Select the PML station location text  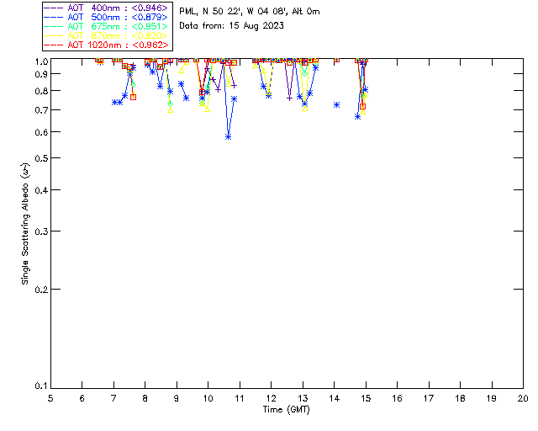pyautogui.click(x=250, y=12)
